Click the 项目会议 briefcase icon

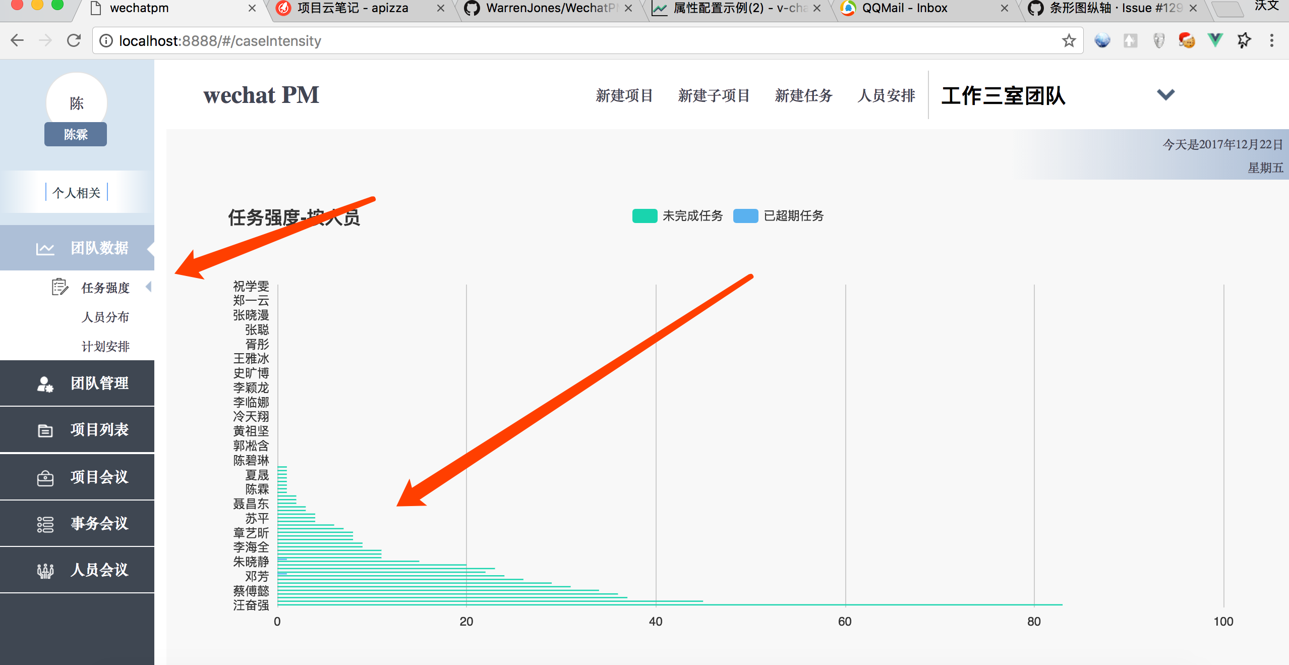point(44,477)
